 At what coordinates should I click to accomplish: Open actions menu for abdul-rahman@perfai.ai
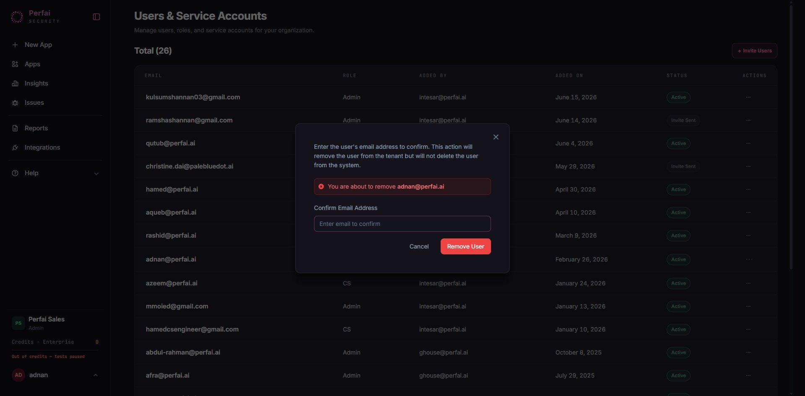coord(748,352)
